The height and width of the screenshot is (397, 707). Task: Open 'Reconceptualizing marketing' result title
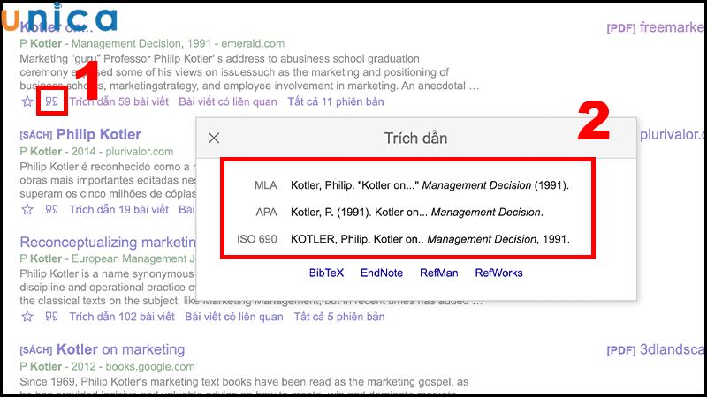(x=108, y=242)
